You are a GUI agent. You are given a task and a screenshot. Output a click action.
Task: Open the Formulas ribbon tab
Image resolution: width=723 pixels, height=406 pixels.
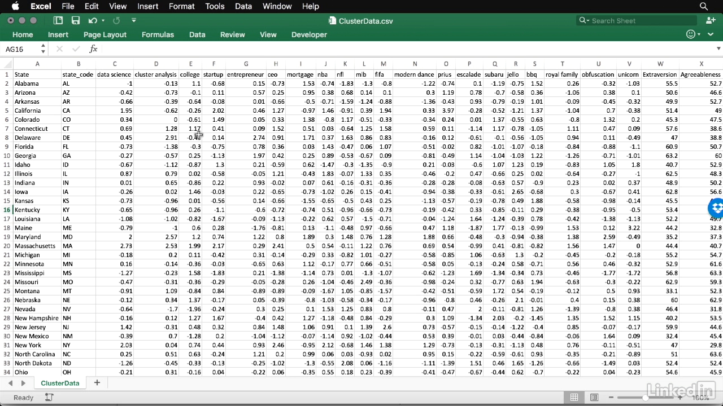pos(158,34)
